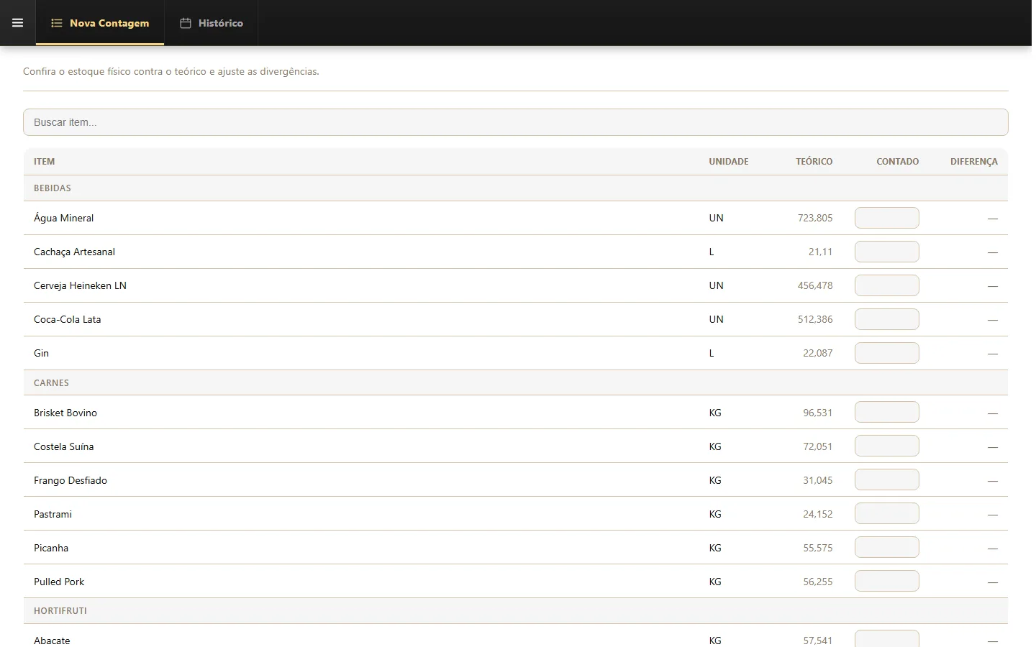The width and height of the screenshot is (1036, 647).
Task: Click the calendar icon beside Histórico
Action: [x=186, y=23]
